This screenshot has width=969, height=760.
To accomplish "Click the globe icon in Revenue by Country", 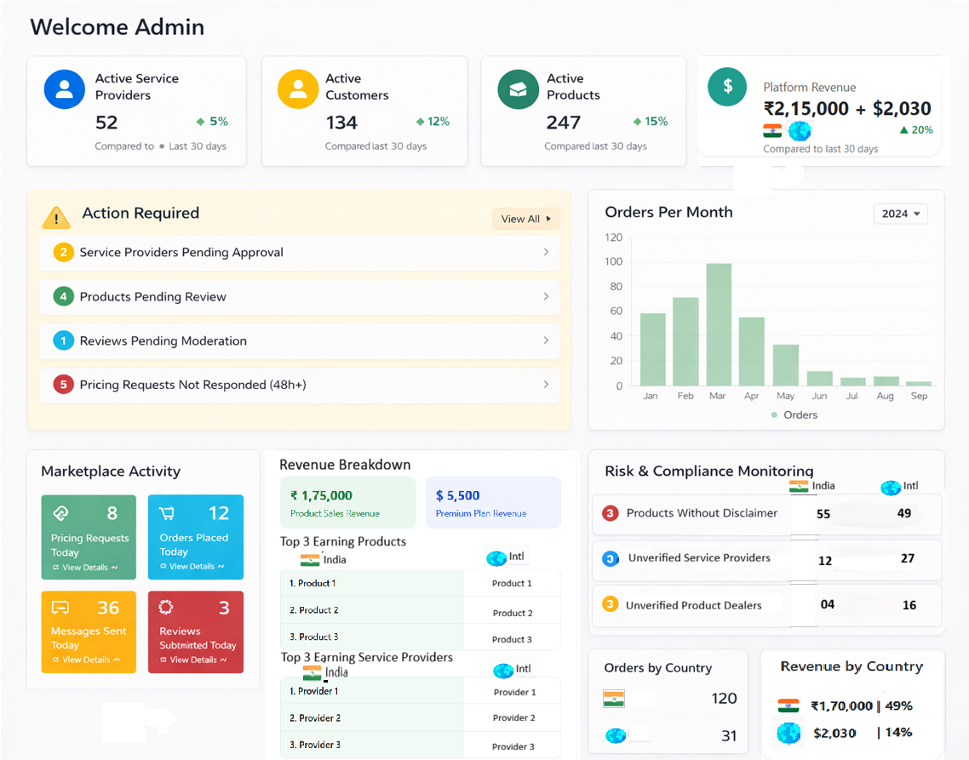I will coord(789,733).
